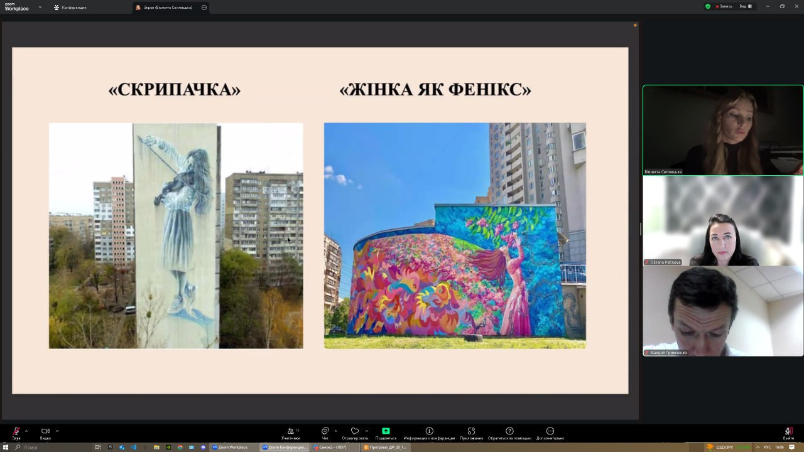This screenshot has height=452, width=804.
Task: Open Информация о конференции meeting info
Action: tap(429, 433)
